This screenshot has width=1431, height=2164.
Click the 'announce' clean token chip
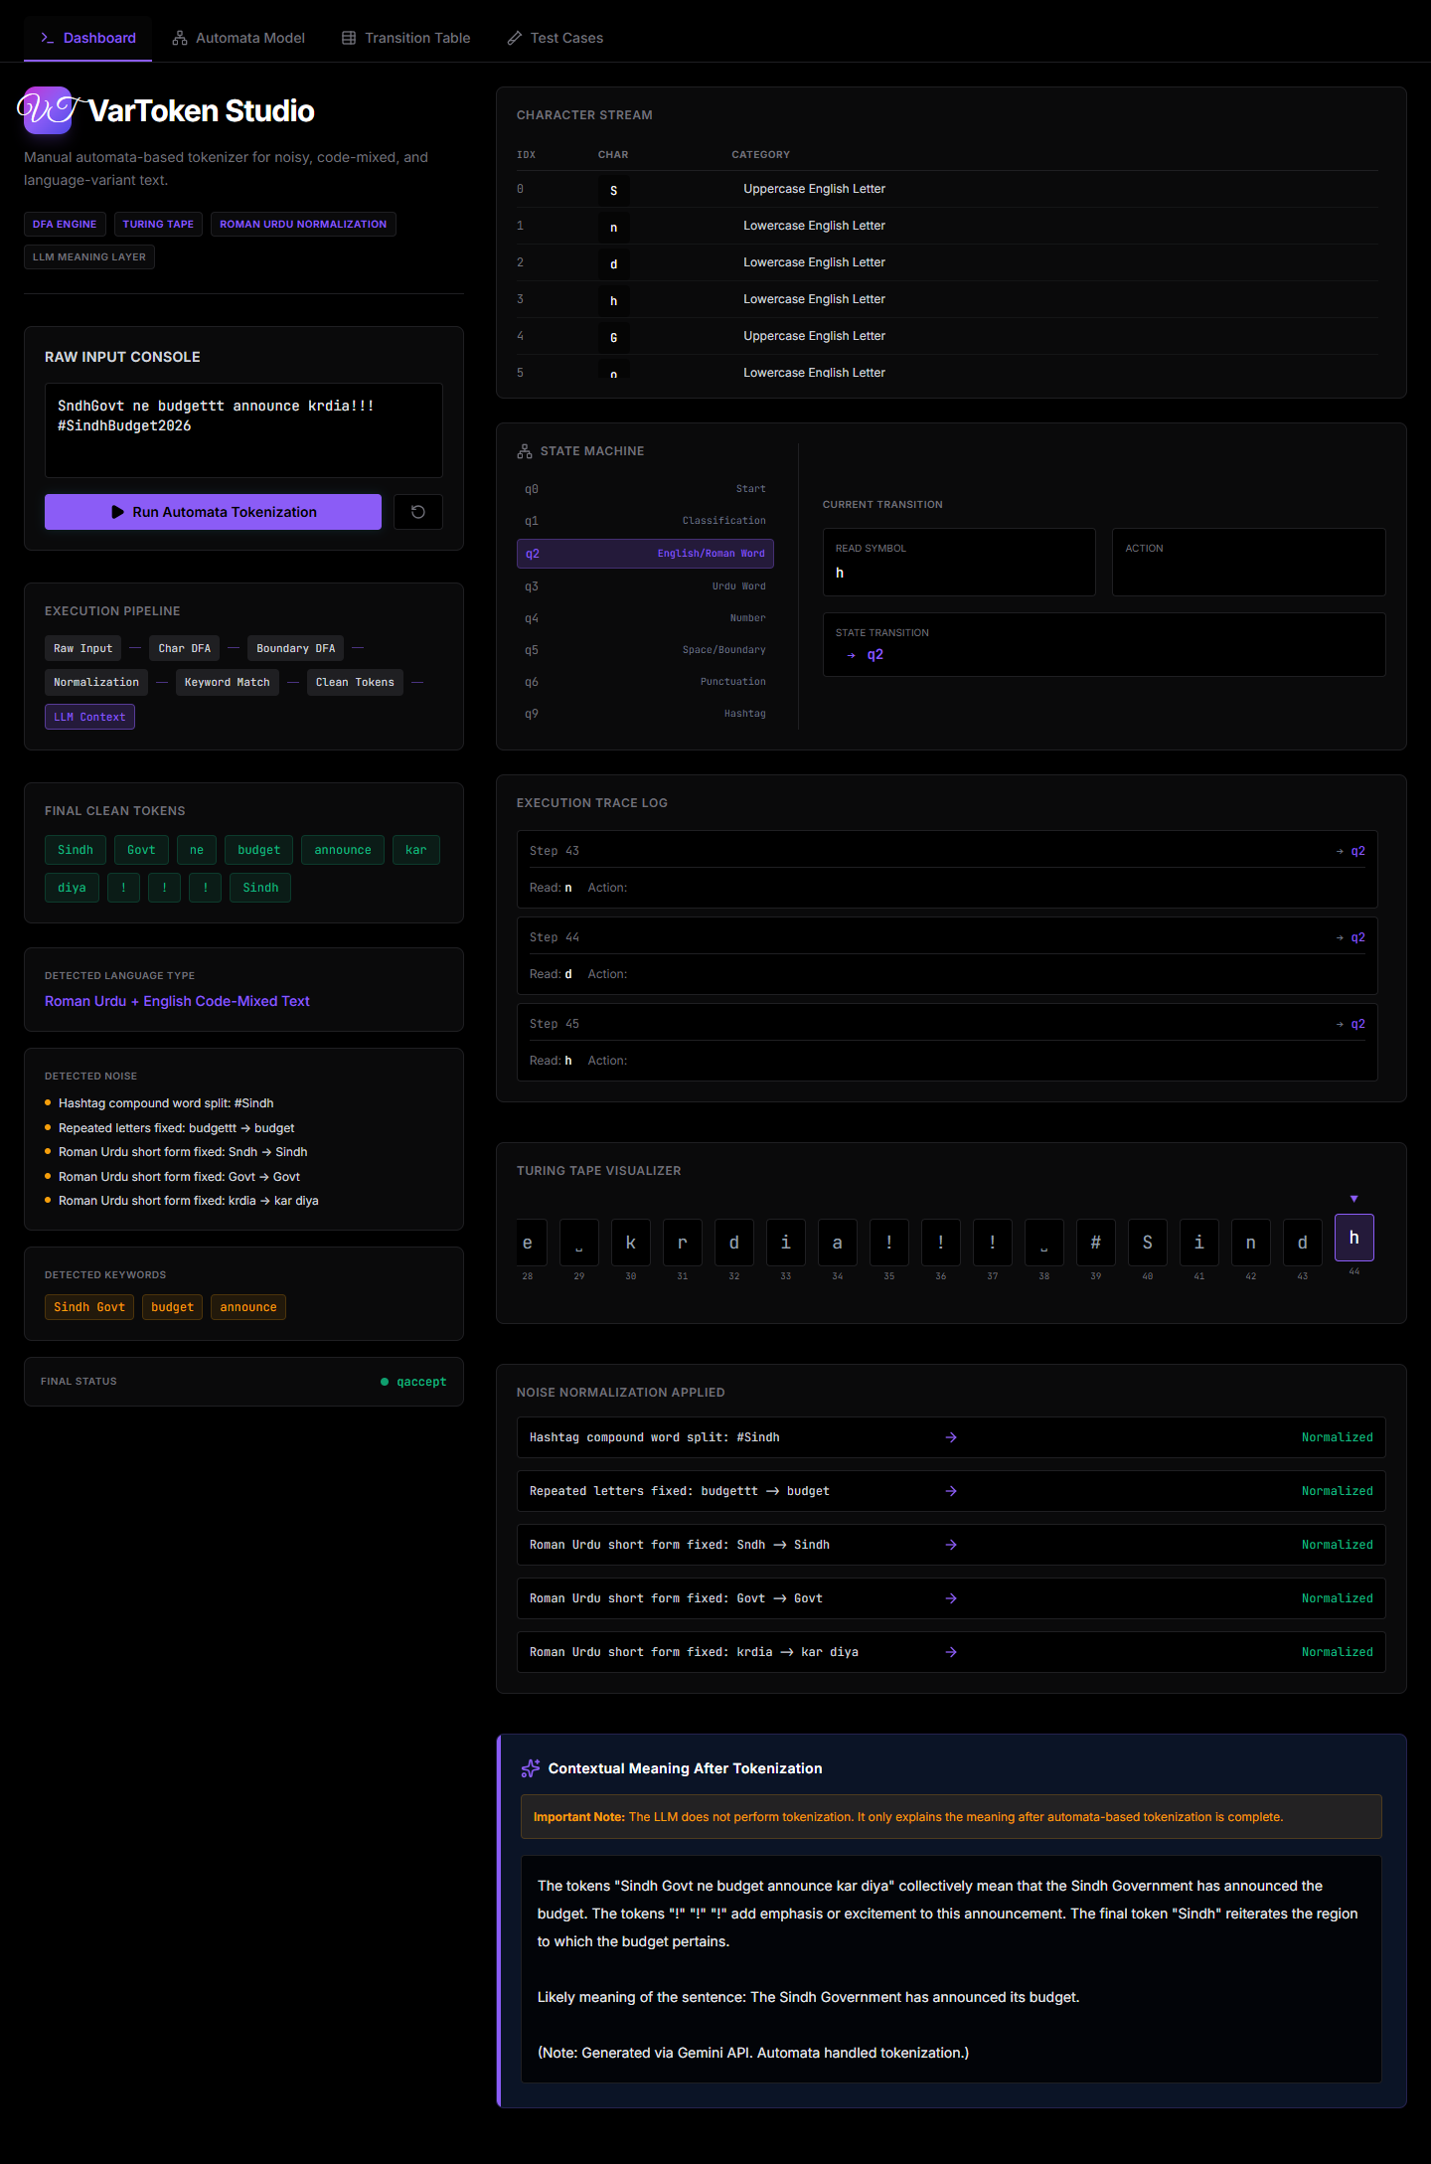pos(343,850)
